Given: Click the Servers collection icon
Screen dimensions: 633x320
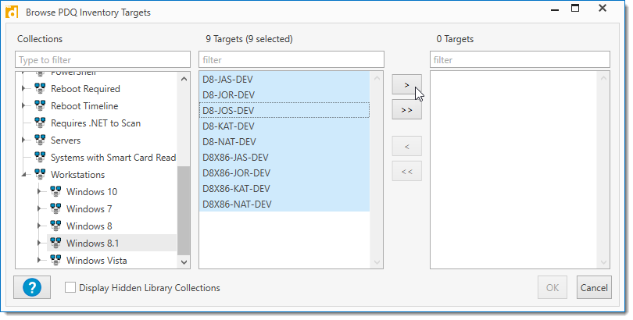Looking at the screenshot, I should coord(41,140).
